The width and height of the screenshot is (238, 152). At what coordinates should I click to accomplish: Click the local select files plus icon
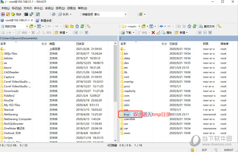tap(76, 32)
